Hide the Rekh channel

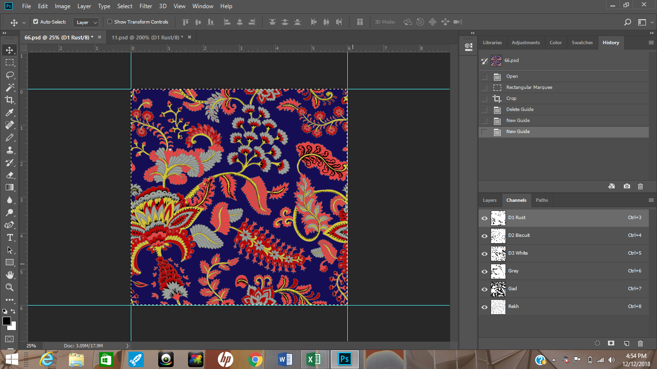(484, 307)
